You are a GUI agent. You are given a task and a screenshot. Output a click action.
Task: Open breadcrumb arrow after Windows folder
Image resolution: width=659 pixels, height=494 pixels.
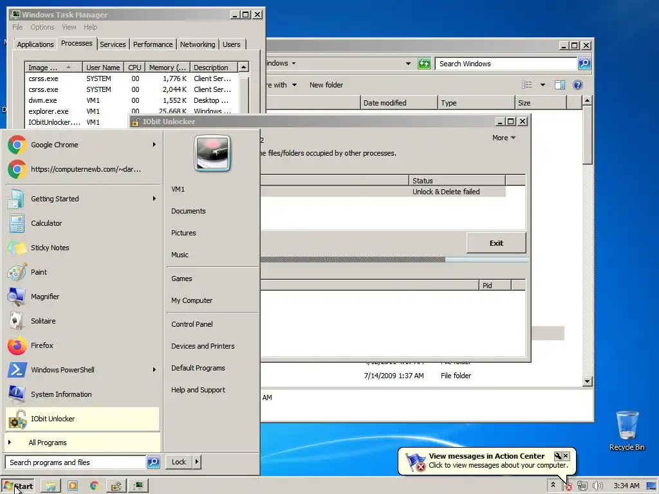293,64
